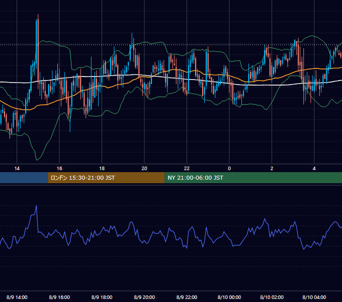The width and height of the screenshot is (342, 302).
Task: Click the 8/9 14:00 date label
Action: [x=17, y=297]
